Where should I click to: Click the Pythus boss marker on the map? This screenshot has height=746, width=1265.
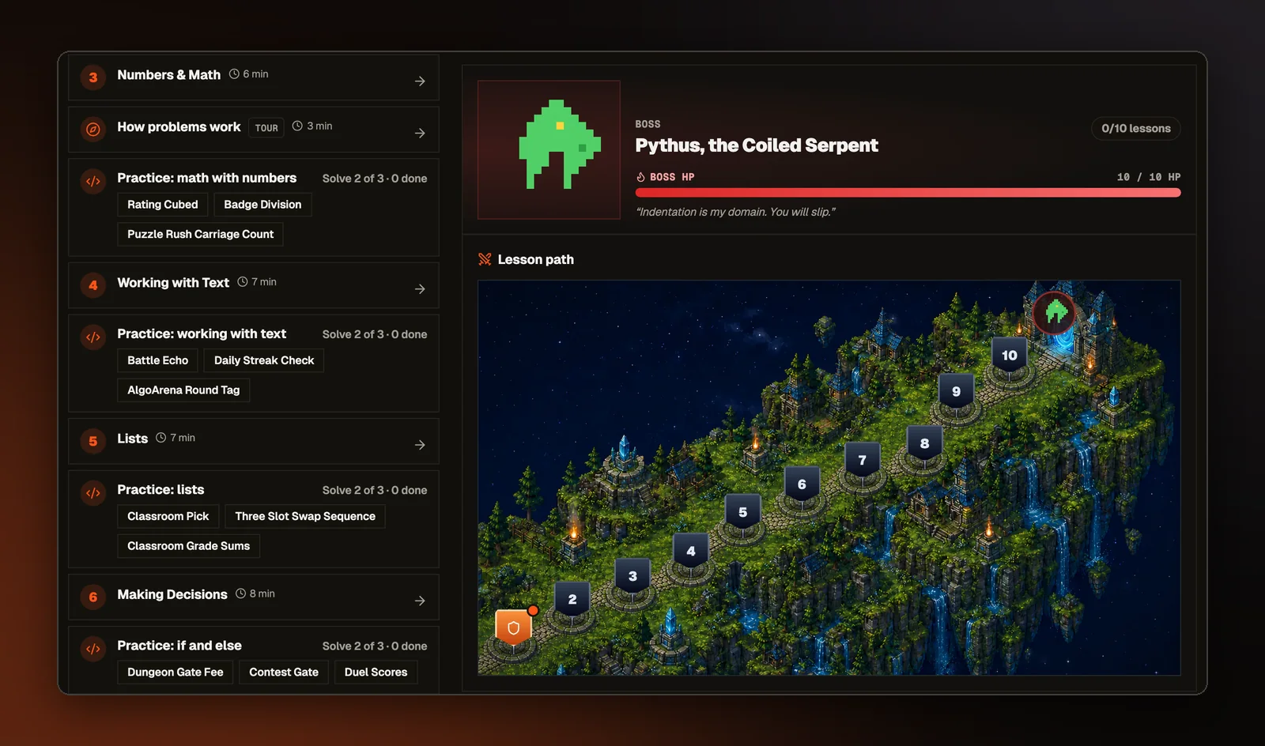[x=1055, y=313]
